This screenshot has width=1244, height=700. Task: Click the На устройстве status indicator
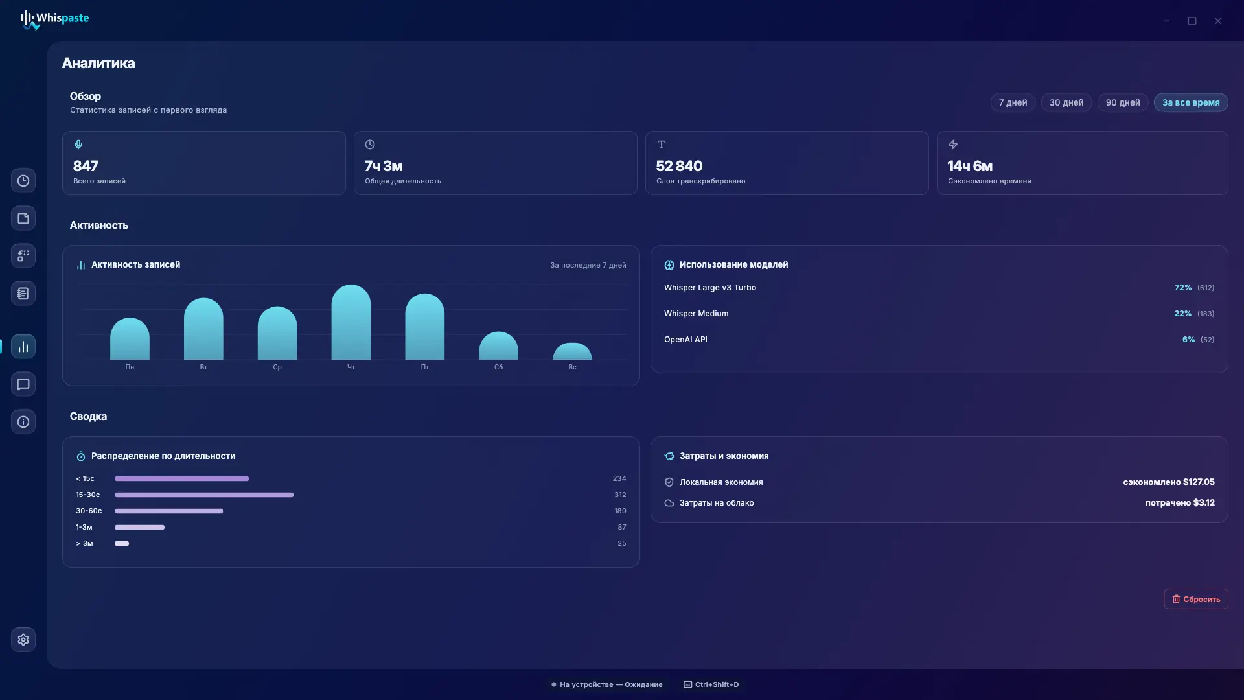(x=607, y=684)
